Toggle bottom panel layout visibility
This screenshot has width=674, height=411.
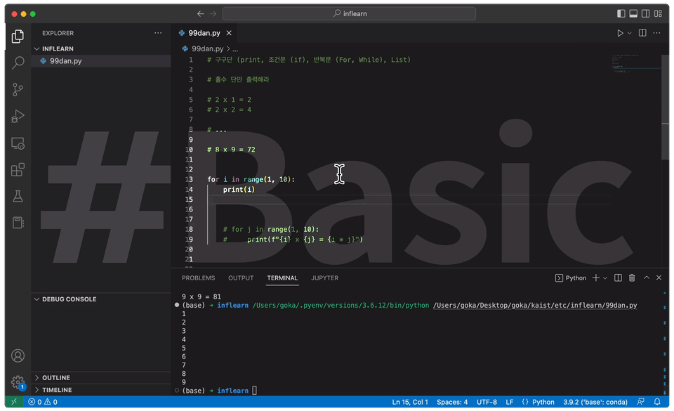(633, 14)
